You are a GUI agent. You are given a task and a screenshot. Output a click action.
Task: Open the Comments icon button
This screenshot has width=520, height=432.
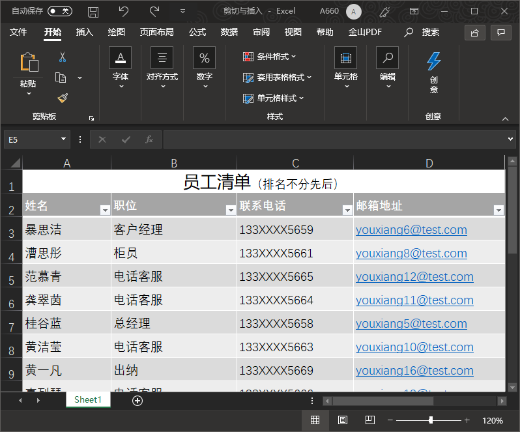pyautogui.click(x=500, y=33)
